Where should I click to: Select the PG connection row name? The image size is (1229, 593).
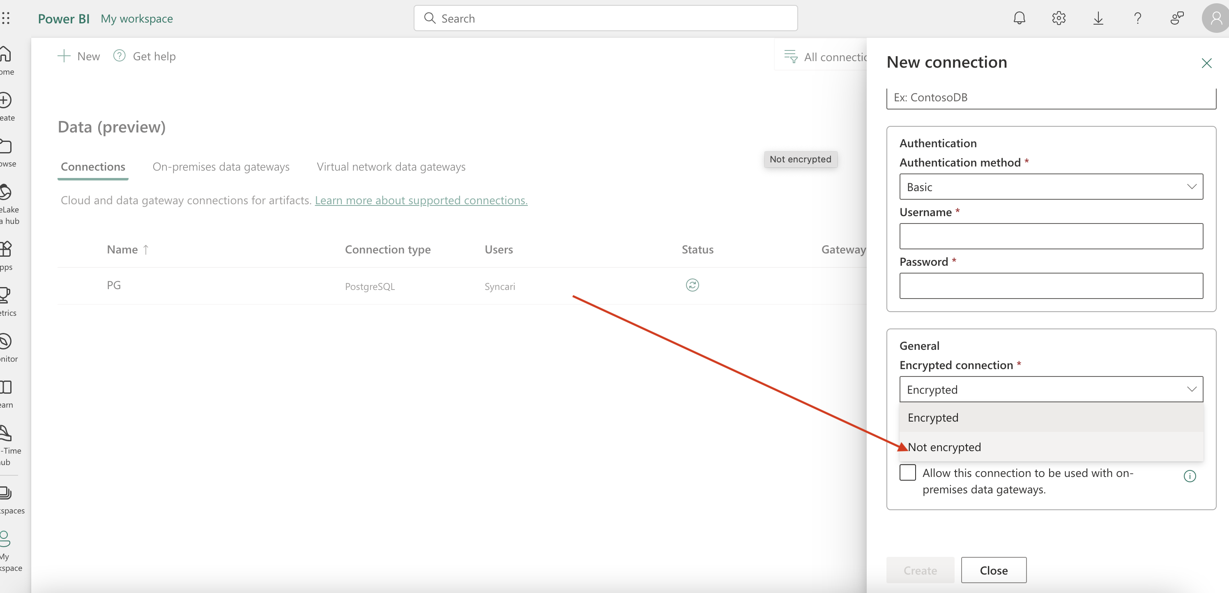click(113, 285)
